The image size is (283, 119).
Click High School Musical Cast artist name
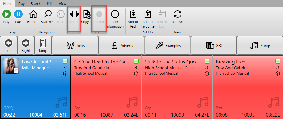pos(169,68)
